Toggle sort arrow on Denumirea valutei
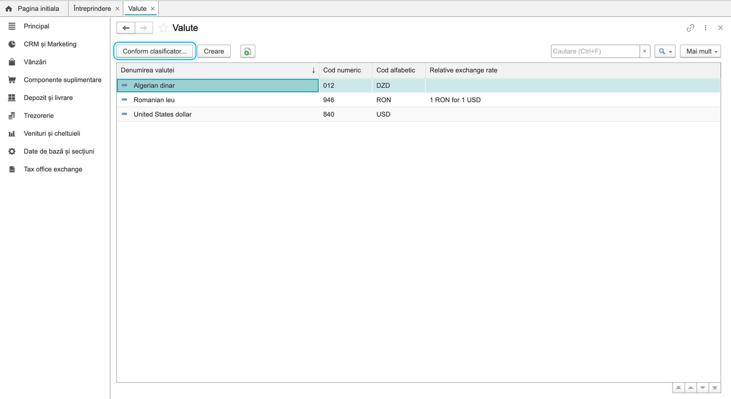Viewport: 731px width, 399px height. (x=313, y=70)
